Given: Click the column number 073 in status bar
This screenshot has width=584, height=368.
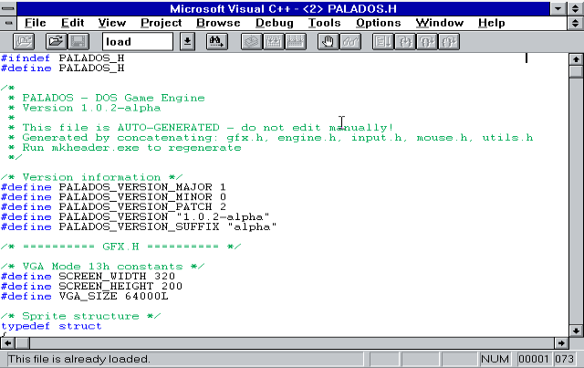Looking at the screenshot, I should pyautogui.click(x=564, y=359).
